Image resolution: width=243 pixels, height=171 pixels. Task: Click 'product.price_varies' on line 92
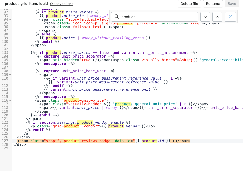coord(70,12)
